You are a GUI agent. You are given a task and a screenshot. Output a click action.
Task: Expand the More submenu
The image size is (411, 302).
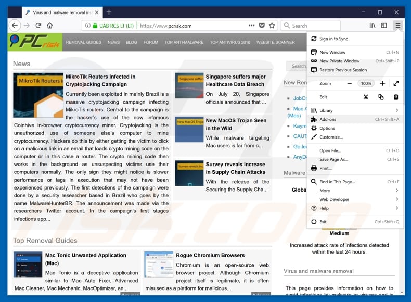(x=355, y=191)
